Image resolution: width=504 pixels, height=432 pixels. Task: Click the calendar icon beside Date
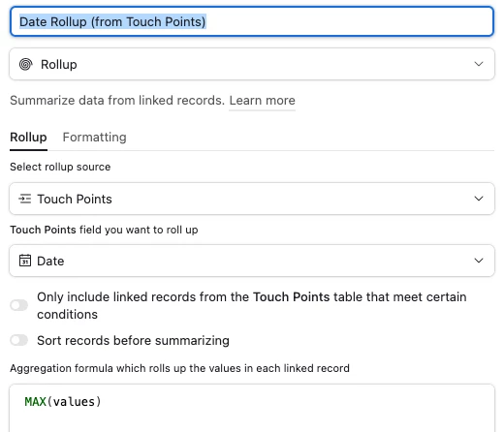[x=25, y=261]
